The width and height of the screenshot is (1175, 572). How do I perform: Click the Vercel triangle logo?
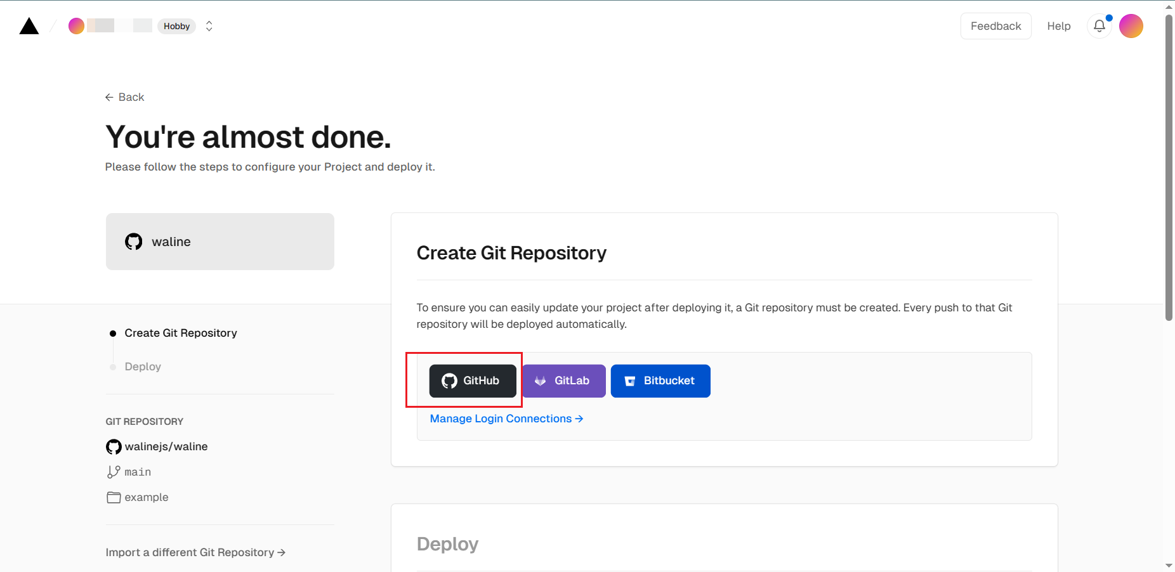[x=29, y=26]
